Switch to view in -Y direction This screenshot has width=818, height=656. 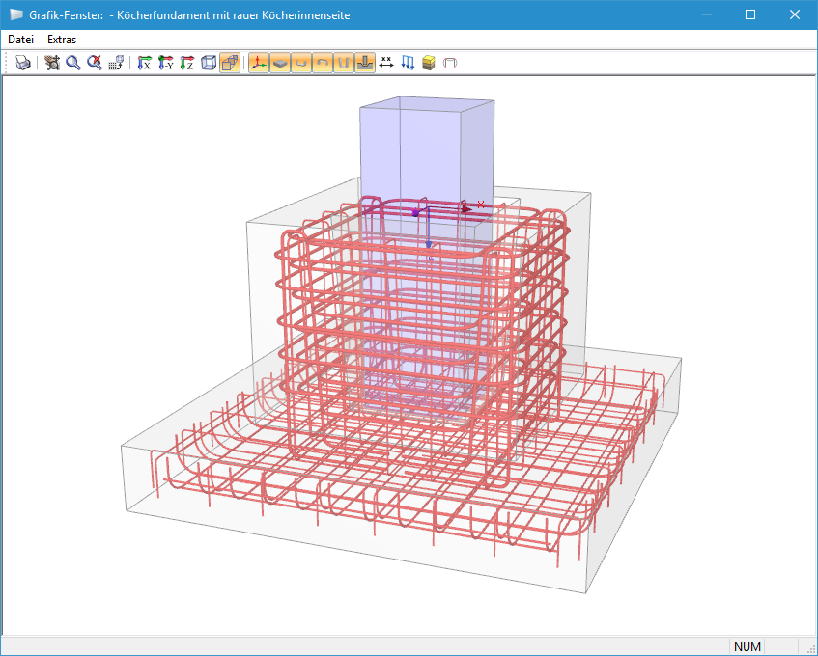[x=165, y=63]
